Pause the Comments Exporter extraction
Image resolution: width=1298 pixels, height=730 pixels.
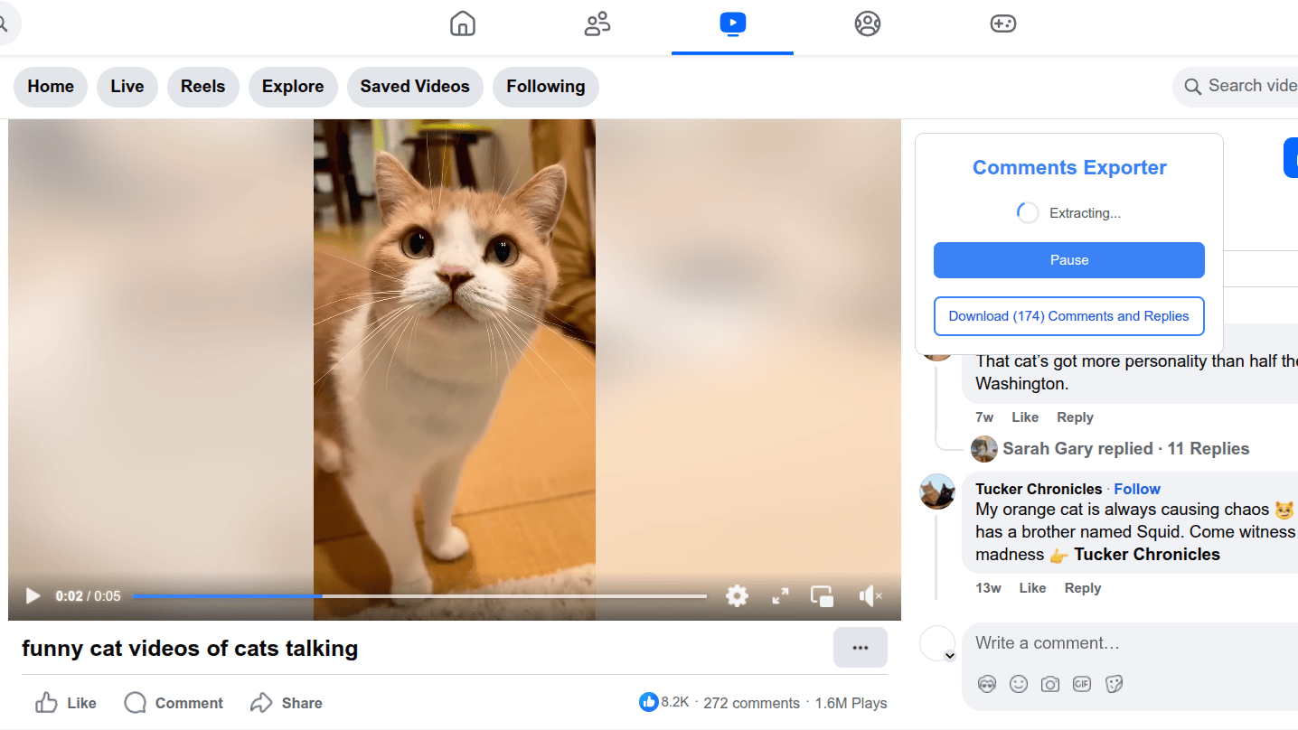tap(1068, 260)
